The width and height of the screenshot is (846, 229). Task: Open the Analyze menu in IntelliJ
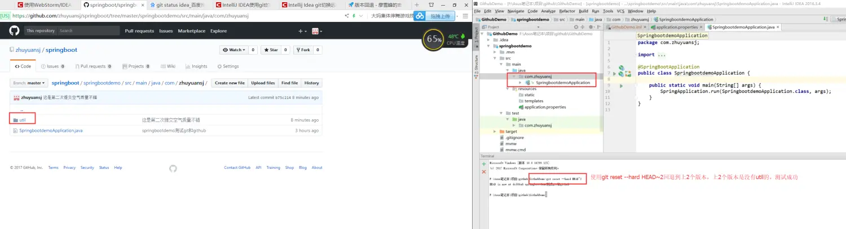(x=549, y=11)
